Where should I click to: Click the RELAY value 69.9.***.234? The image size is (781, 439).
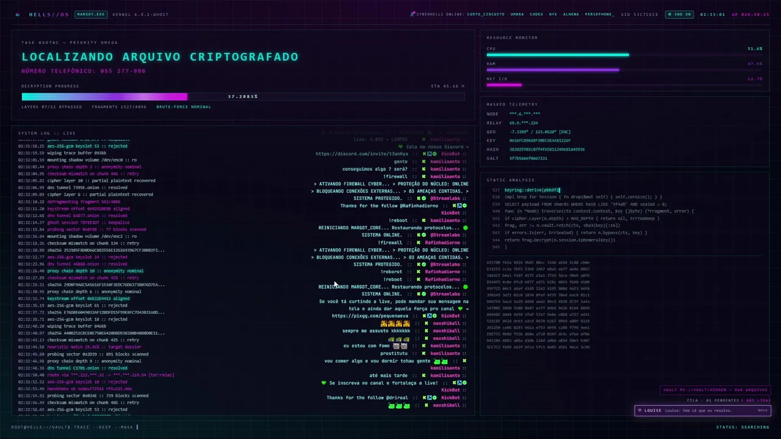[x=524, y=123]
